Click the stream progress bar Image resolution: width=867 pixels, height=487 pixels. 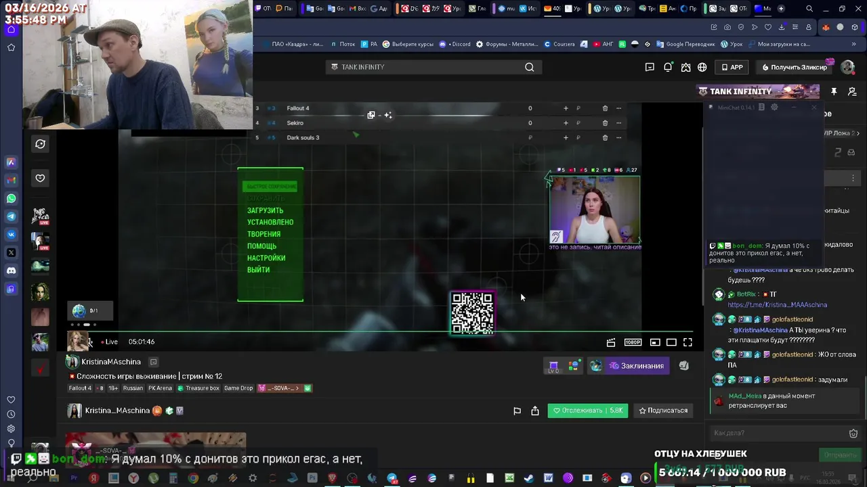[379, 331]
